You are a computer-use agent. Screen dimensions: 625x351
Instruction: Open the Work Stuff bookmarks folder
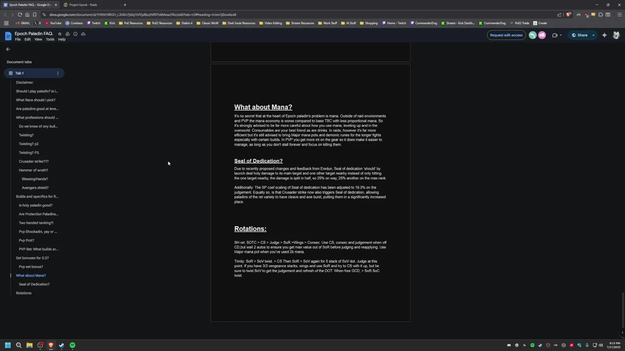pos(327,23)
